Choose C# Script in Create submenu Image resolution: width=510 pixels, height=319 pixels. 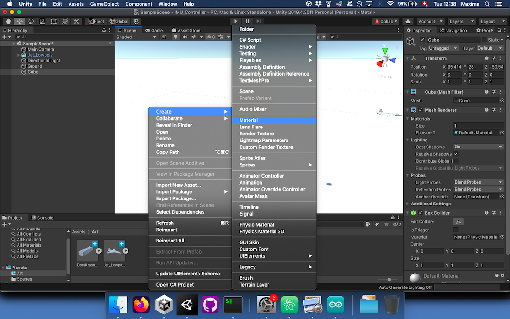pyautogui.click(x=274, y=40)
